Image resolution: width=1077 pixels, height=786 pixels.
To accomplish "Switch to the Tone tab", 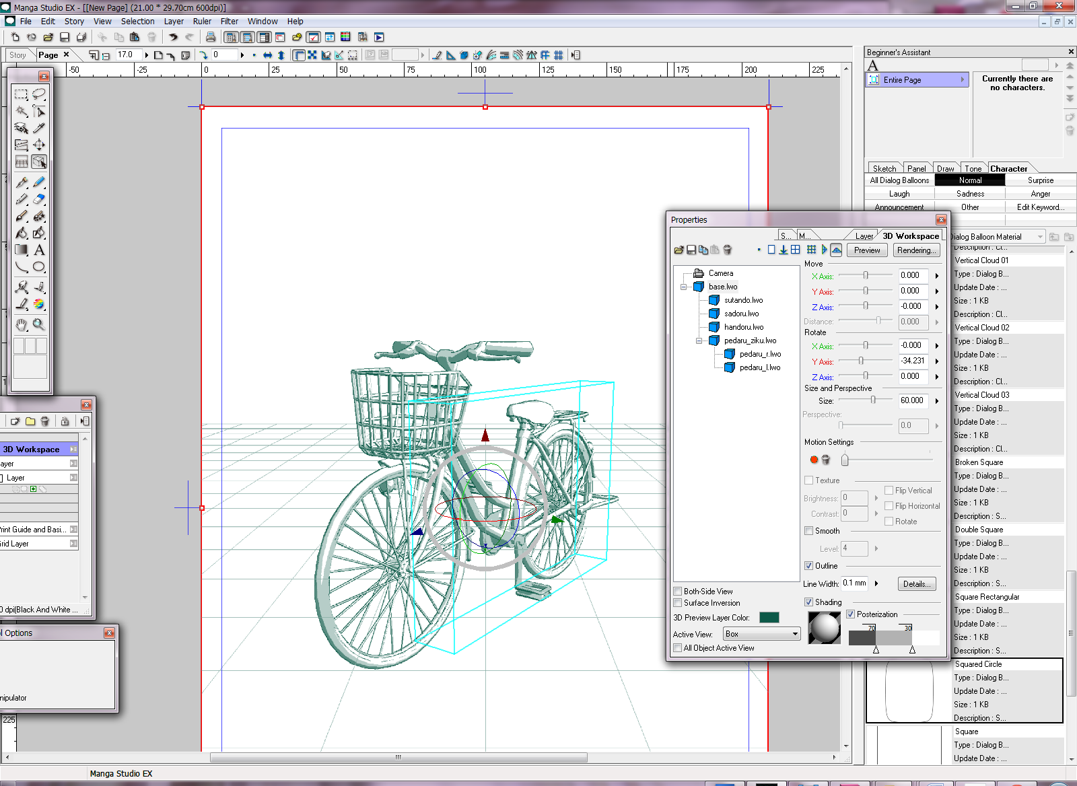I will [973, 169].
